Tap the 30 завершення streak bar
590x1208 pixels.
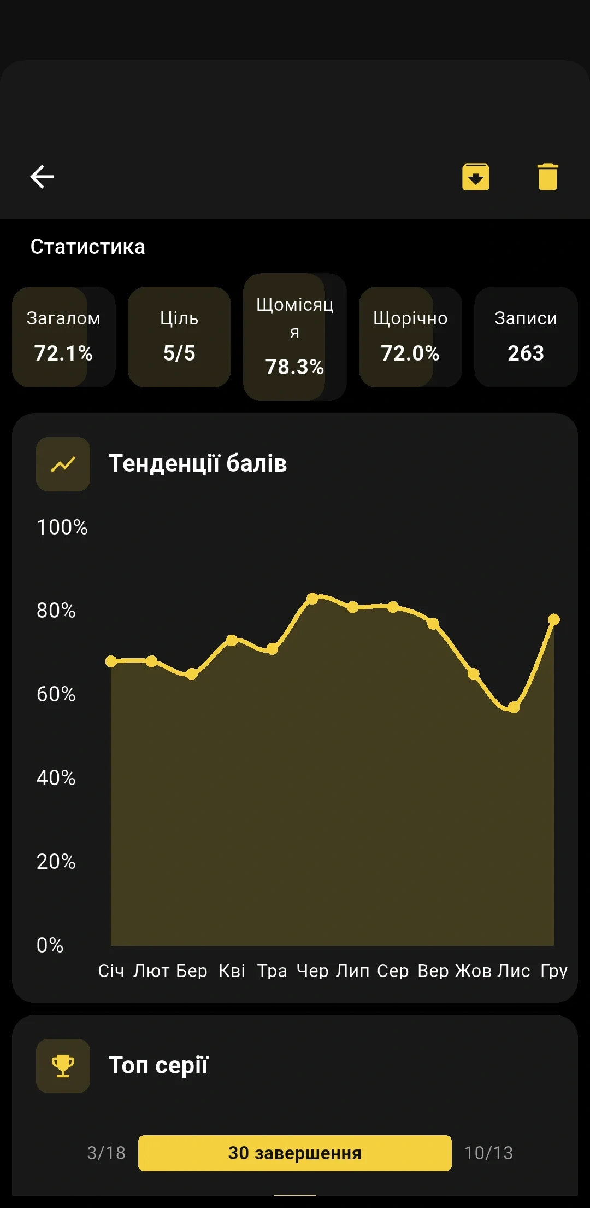294,1153
